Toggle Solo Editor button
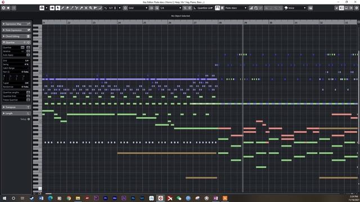Viewport: 360px width, 202px height. pos(3,8)
